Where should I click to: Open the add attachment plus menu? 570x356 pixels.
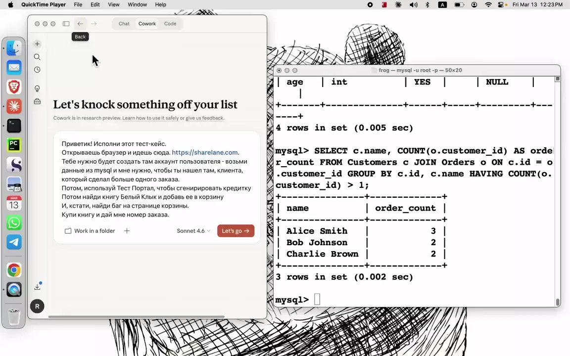(127, 231)
